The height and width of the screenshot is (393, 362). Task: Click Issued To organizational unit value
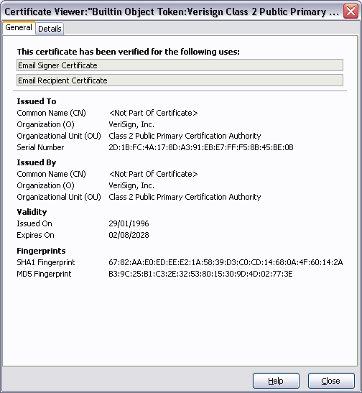click(185, 136)
